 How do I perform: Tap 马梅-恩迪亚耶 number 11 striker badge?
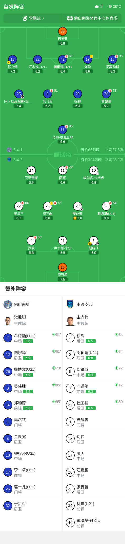coord(63,130)
